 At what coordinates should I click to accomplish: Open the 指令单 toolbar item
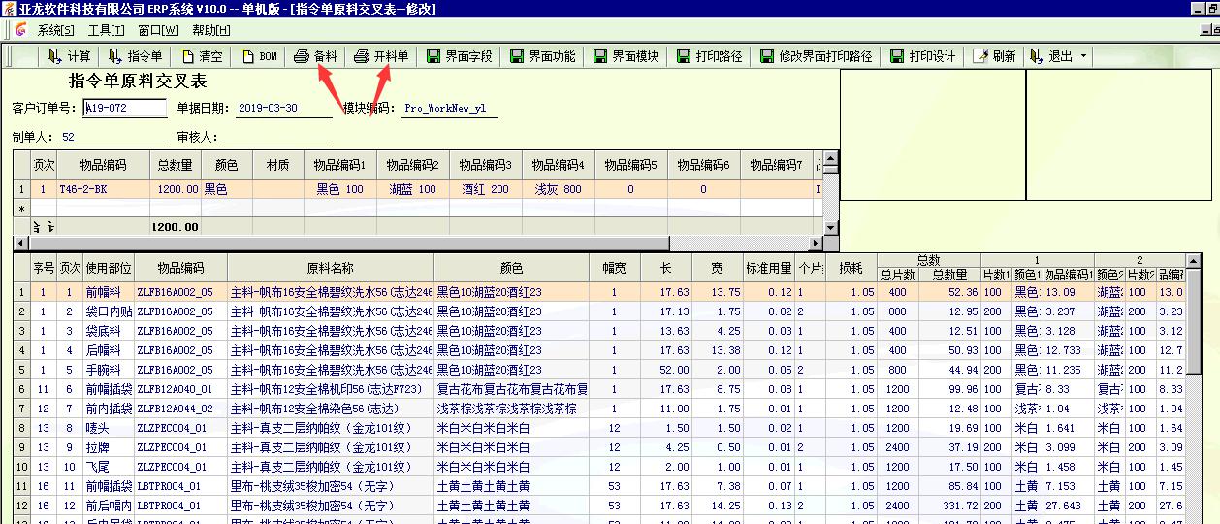[x=135, y=56]
